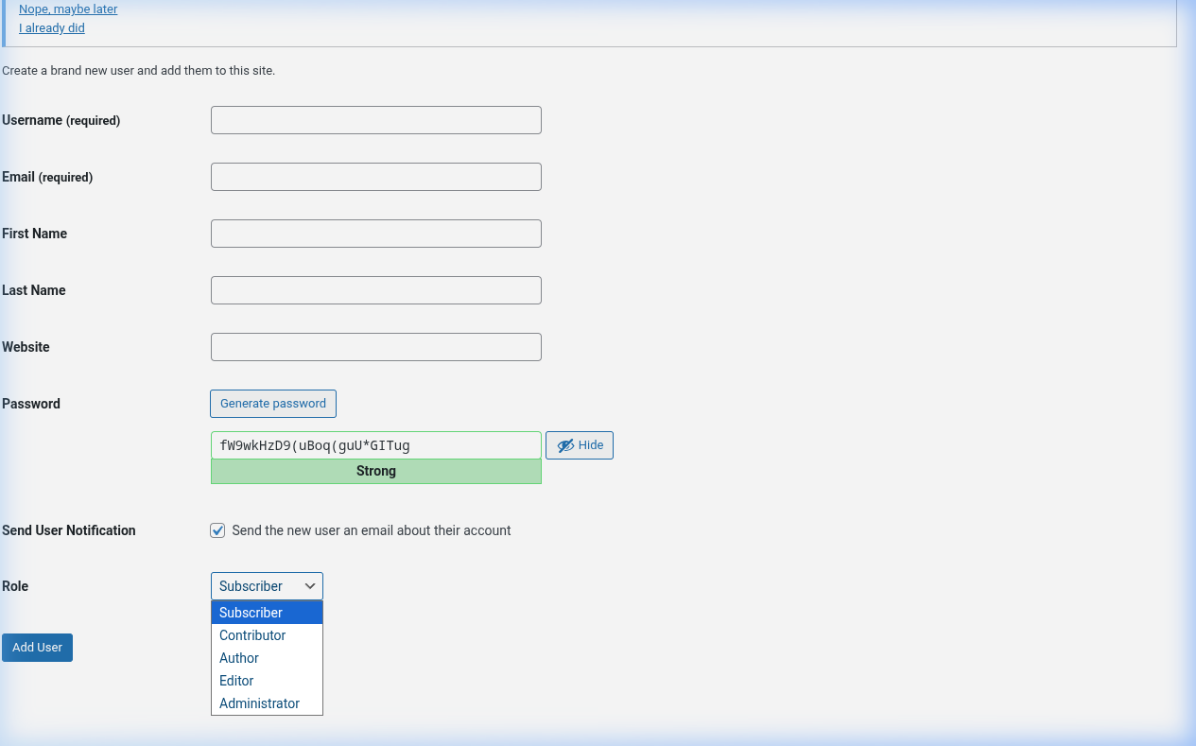Click the Username input field
Image resolution: width=1196 pixels, height=746 pixels.
click(x=375, y=119)
